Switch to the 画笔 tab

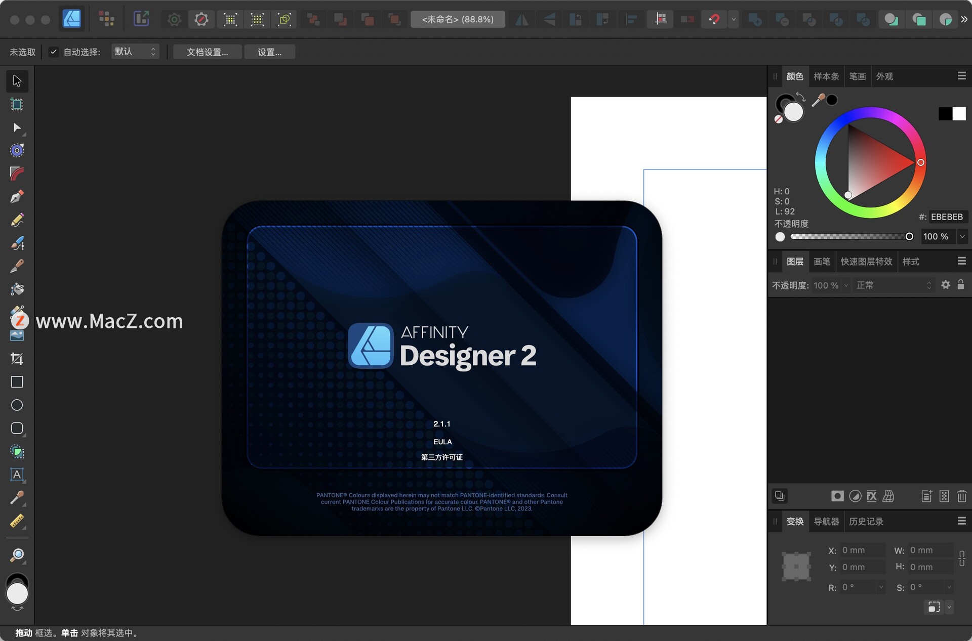pos(822,262)
